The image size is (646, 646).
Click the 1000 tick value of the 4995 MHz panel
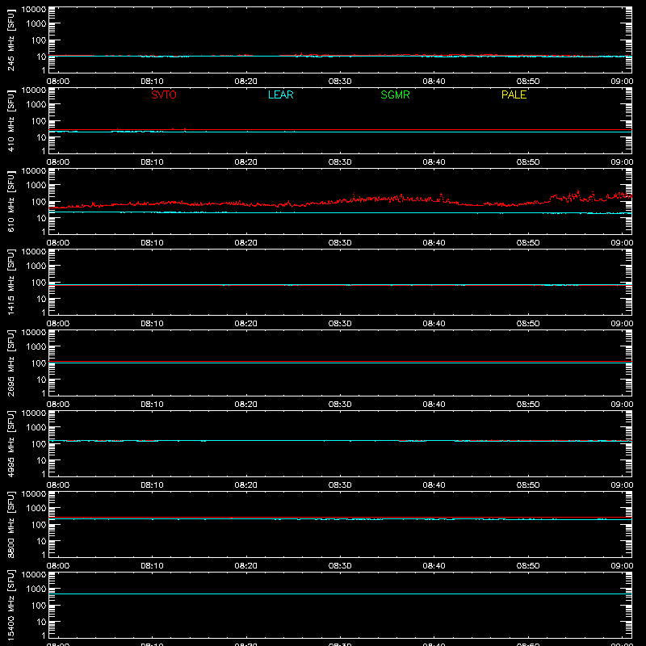coord(36,428)
